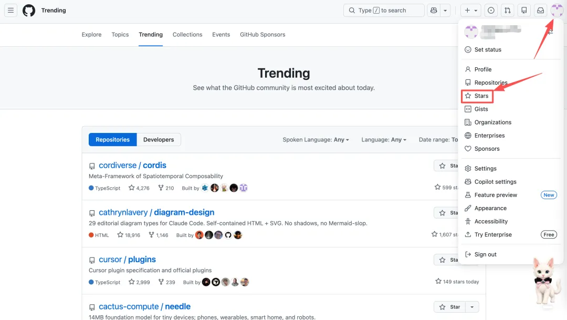
Task: Open Repositories from the user menu
Action: pos(510,82)
